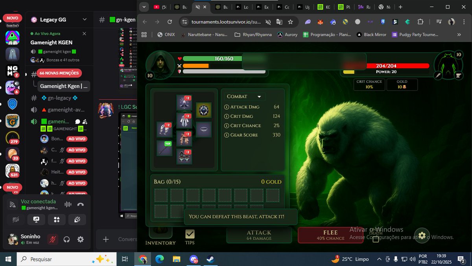The height and width of the screenshot is (266, 472).
Task: Open the blue shield server in Discord
Action: click(13, 104)
